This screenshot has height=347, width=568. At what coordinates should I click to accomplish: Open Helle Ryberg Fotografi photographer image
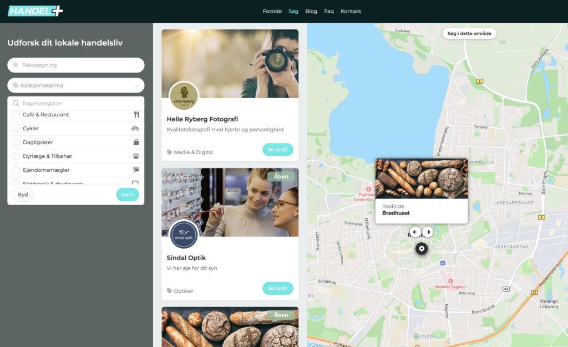pyautogui.click(x=230, y=64)
